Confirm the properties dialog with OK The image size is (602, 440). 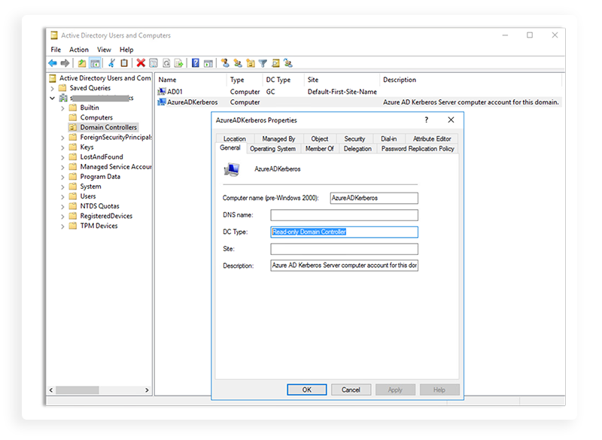[x=307, y=390]
